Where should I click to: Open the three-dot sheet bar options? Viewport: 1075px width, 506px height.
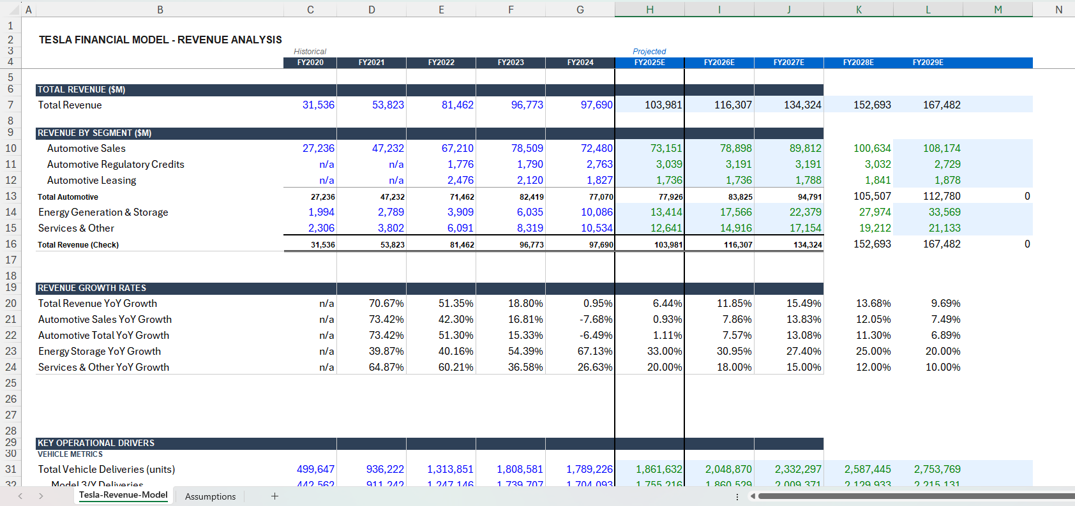(737, 496)
